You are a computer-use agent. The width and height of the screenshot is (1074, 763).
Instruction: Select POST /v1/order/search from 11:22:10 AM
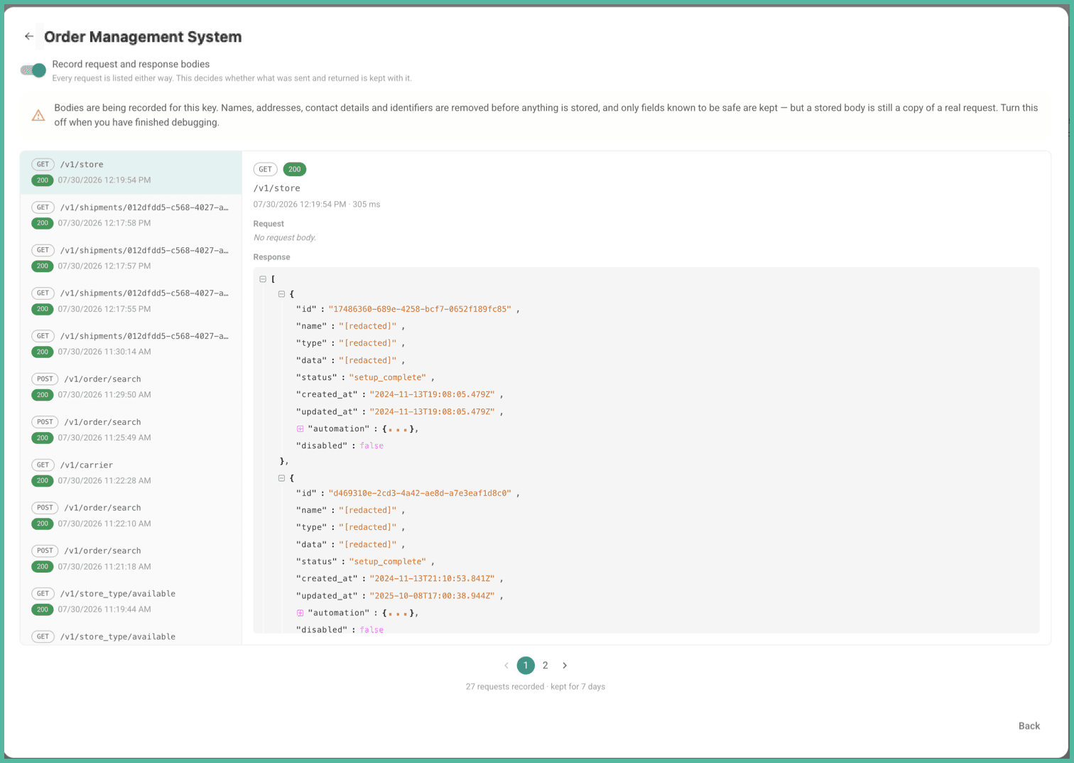click(131, 515)
